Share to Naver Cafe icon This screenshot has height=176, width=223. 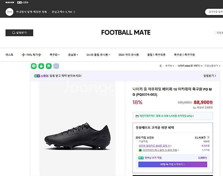tap(41, 66)
